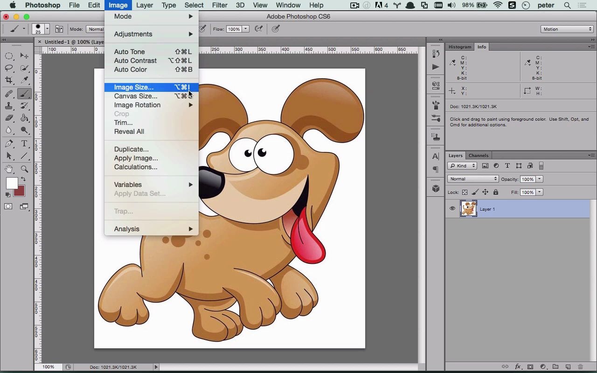
Task: Open the Fill slider dropdown
Action: tap(540, 192)
